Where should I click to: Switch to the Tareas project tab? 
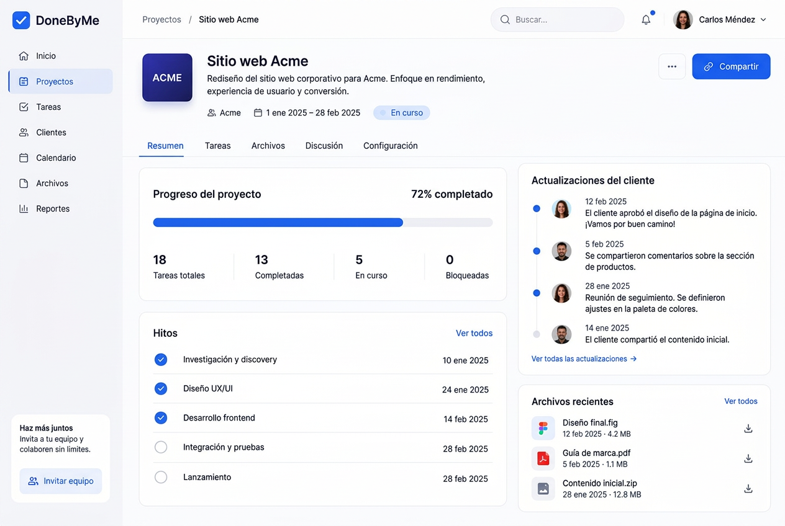218,146
